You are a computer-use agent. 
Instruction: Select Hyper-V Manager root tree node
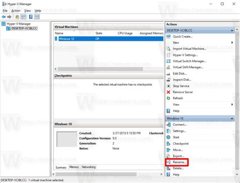19,24
